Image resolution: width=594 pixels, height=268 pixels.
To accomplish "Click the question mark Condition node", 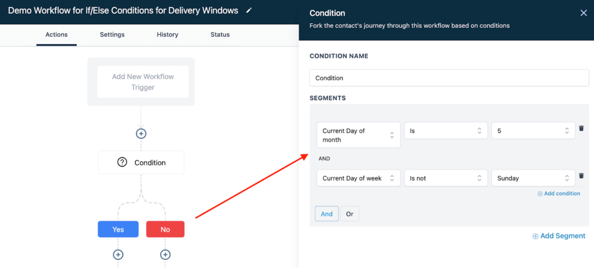I will point(141,163).
